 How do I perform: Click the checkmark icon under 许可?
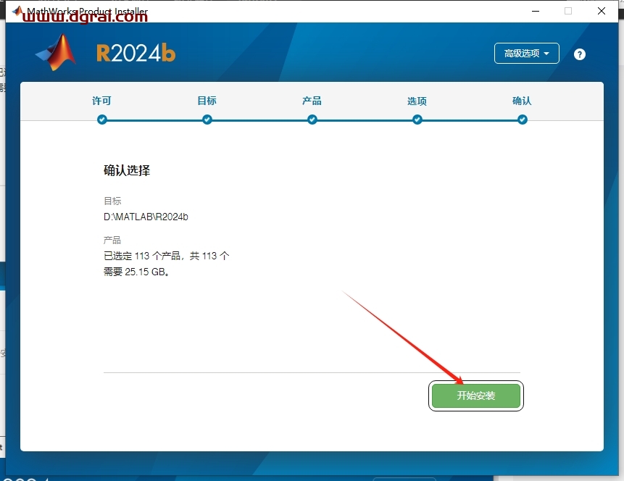coord(101,120)
